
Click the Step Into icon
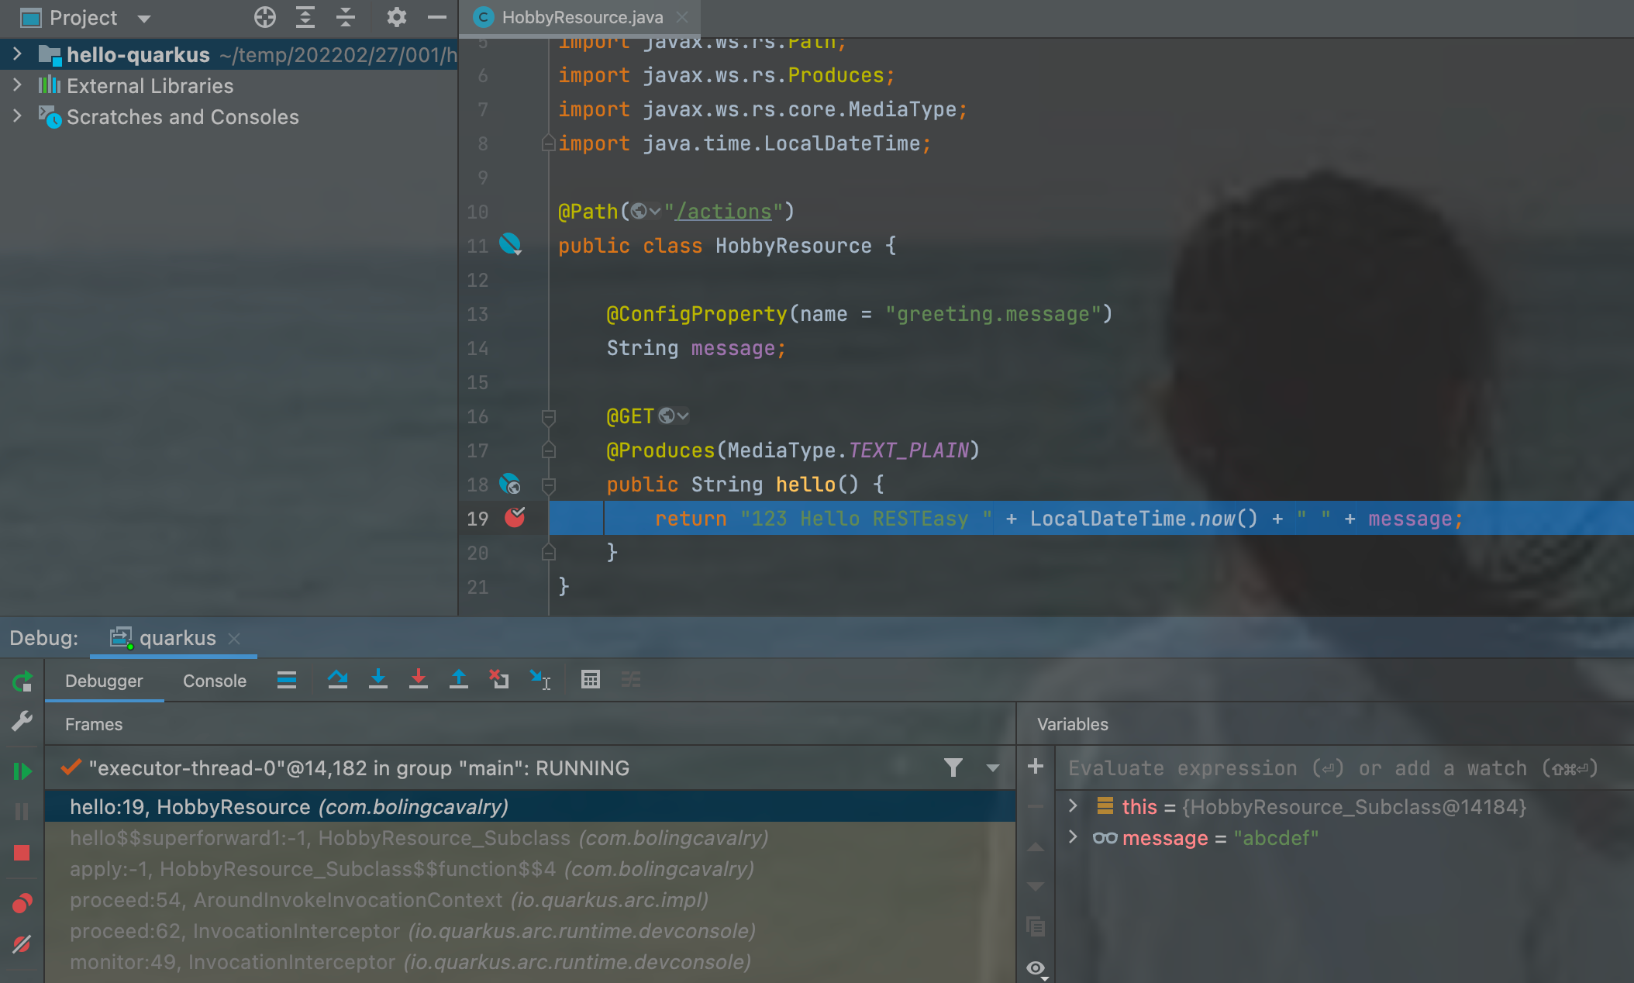[377, 680]
